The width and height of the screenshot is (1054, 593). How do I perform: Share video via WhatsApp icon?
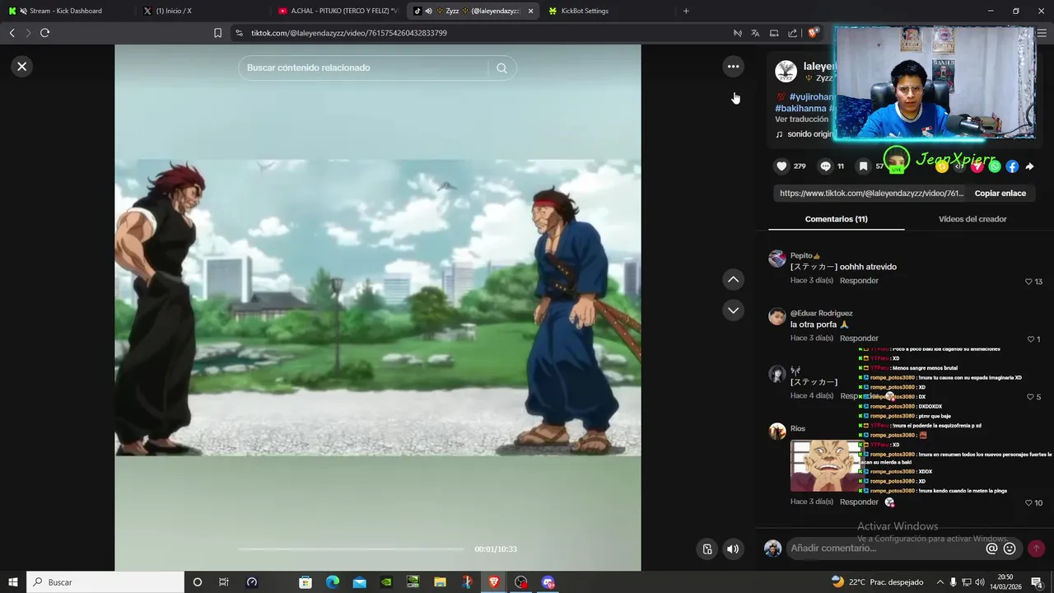(995, 166)
